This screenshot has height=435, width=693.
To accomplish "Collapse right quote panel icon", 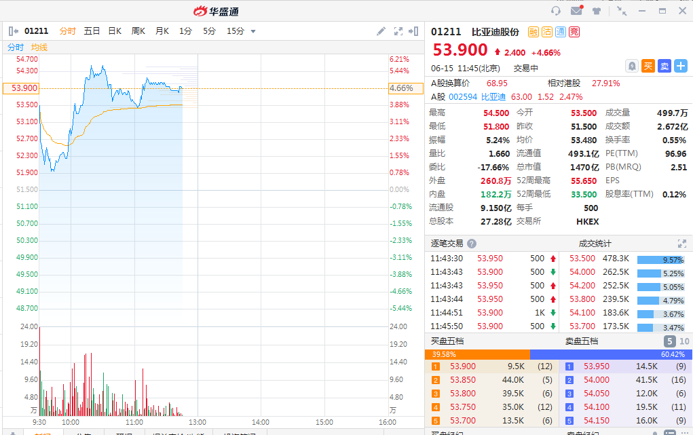I will coord(413,31).
